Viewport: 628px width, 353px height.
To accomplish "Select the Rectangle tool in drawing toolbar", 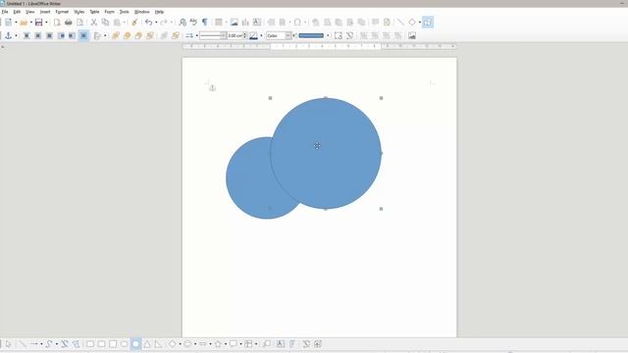I will [90, 344].
